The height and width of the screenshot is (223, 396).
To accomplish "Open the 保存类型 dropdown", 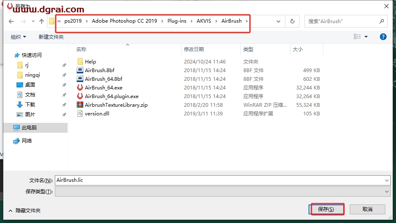I will click(x=222, y=192).
